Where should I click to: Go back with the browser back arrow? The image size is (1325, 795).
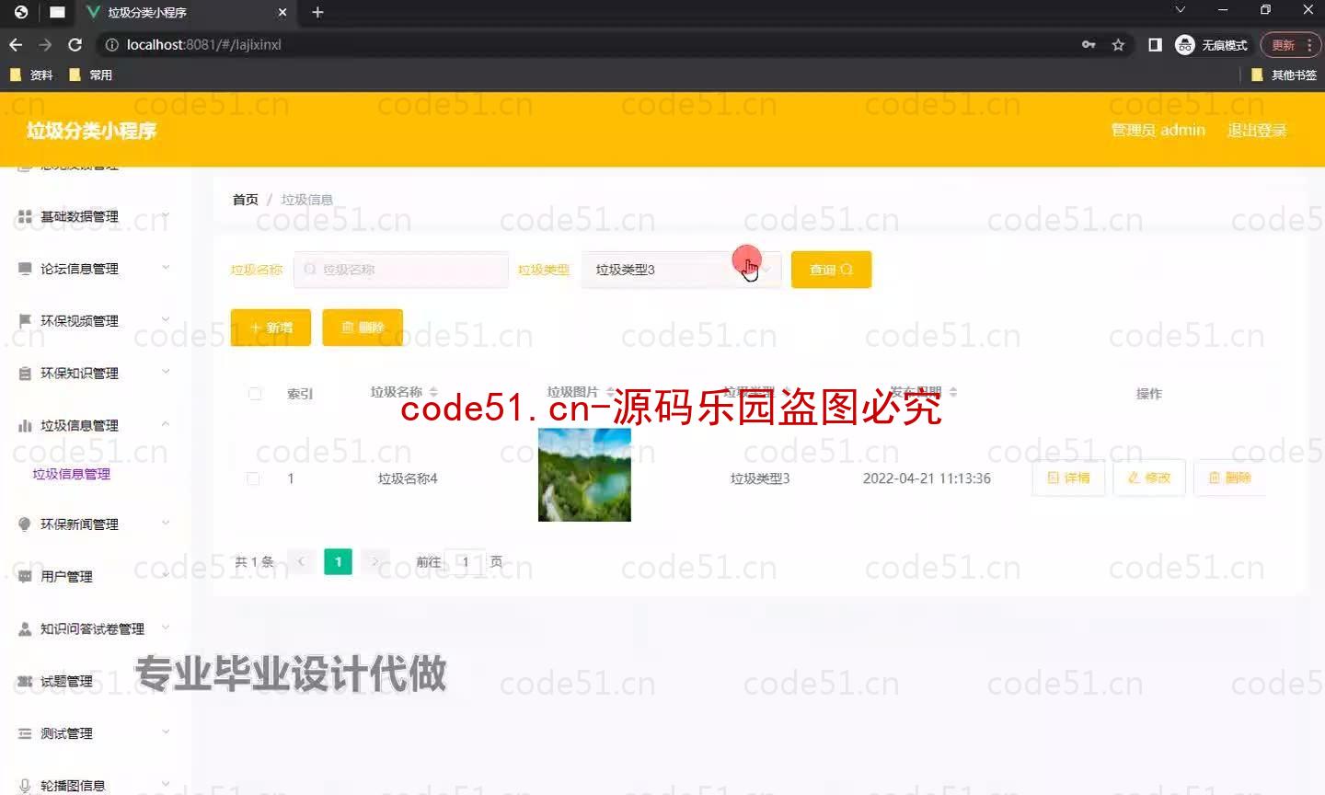point(16,44)
